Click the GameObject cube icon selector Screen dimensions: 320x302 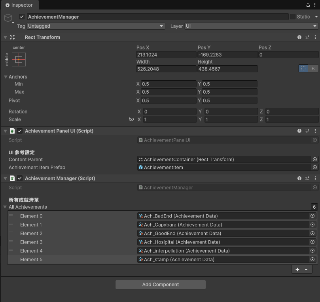(x=8, y=18)
